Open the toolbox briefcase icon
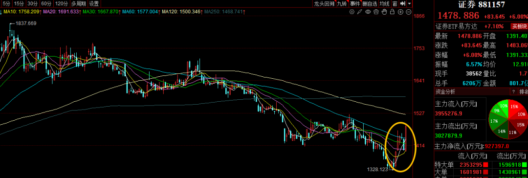This screenshot has width=528, height=178. coord(376,12)
